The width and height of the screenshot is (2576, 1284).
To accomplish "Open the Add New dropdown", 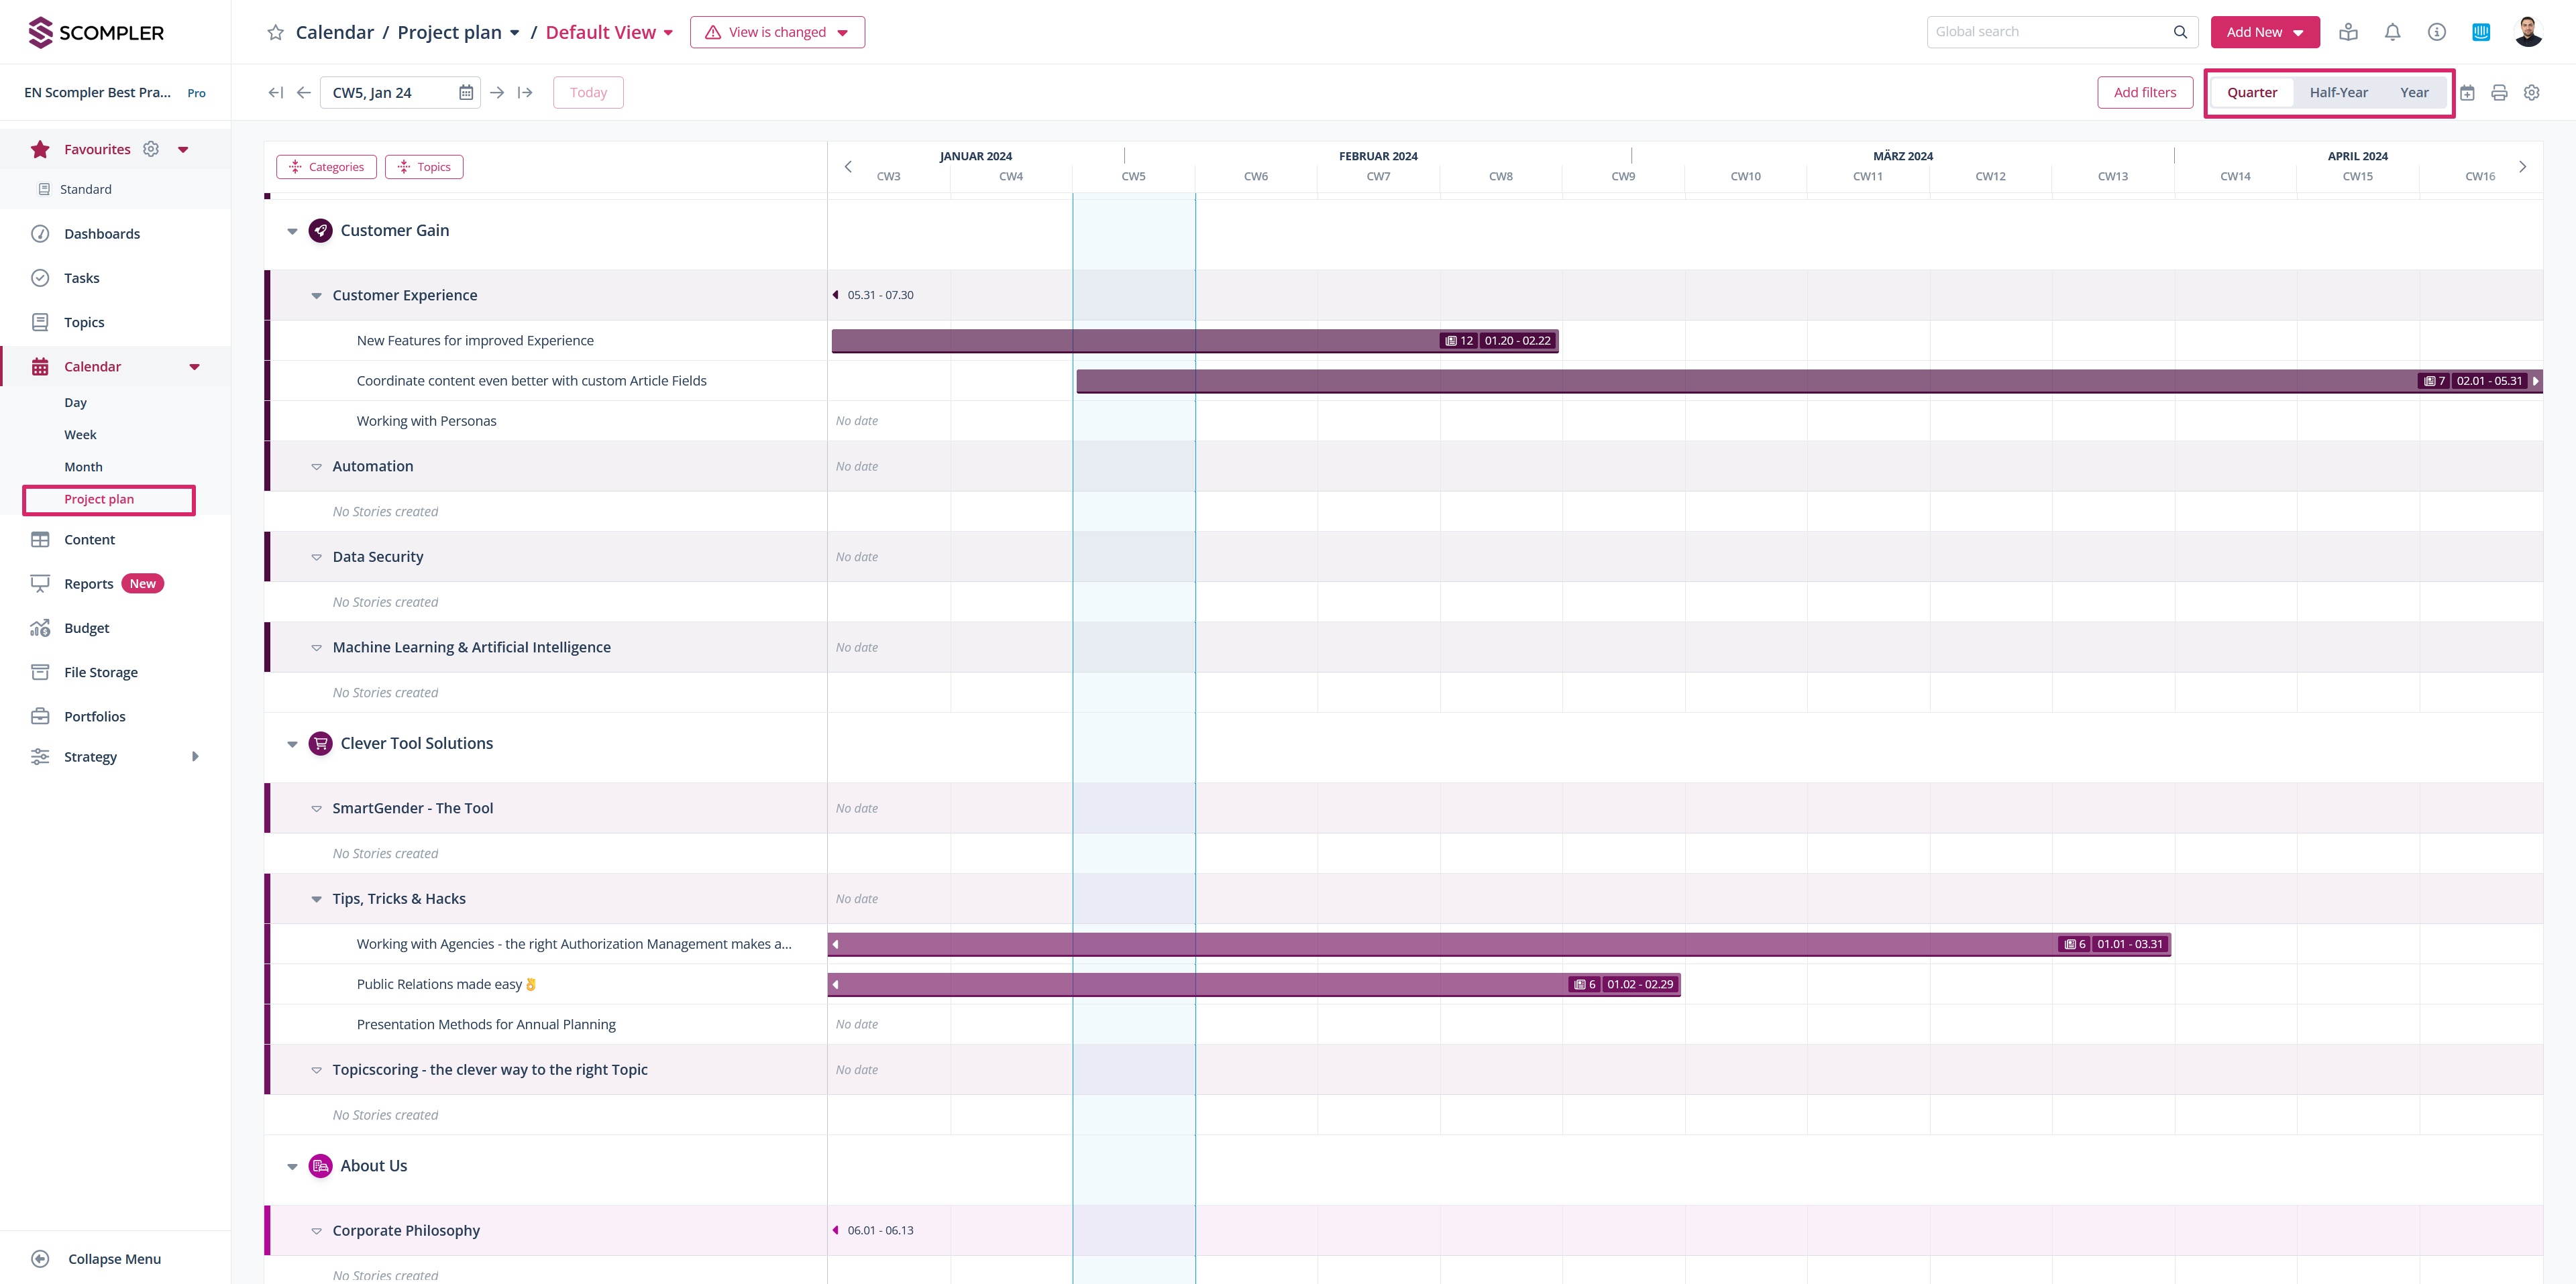I will coord(2264,32).
